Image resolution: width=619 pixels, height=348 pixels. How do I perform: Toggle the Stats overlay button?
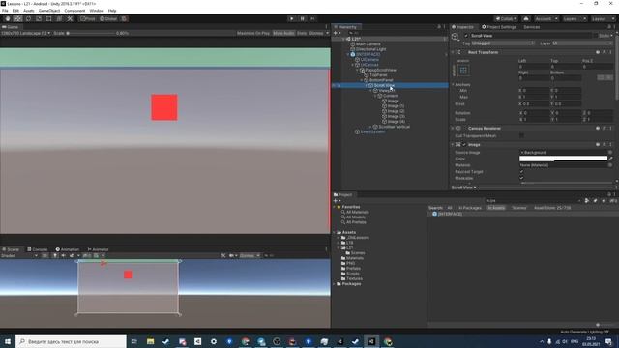[x=302, y=33]
